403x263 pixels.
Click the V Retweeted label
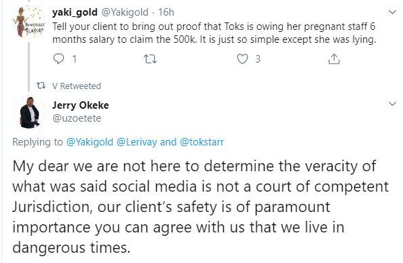[x=77, y=86]
